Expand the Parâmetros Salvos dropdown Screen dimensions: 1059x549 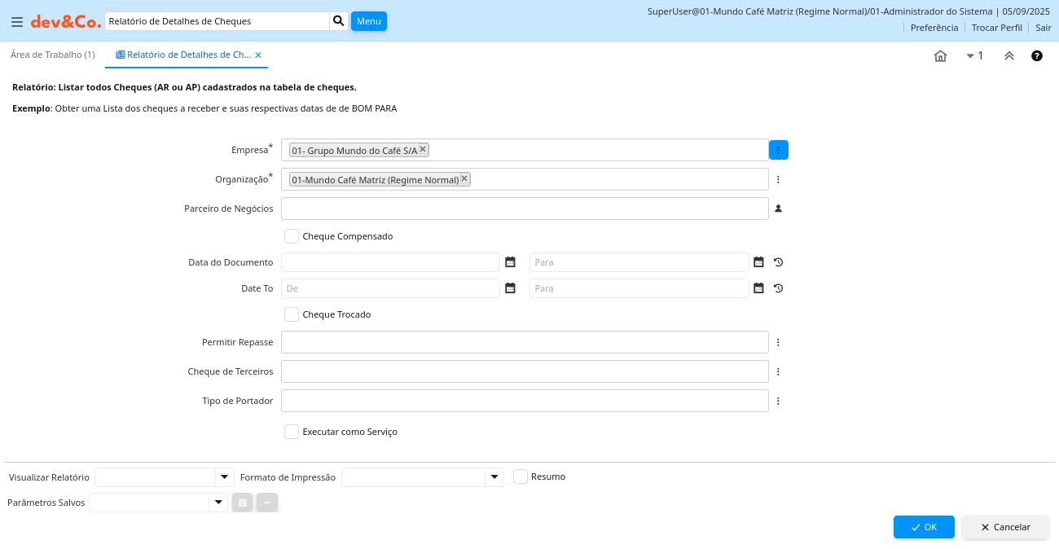pos(218,503)
